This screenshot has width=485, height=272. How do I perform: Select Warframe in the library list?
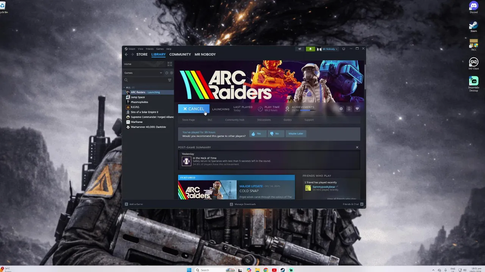tap(149, 122)
